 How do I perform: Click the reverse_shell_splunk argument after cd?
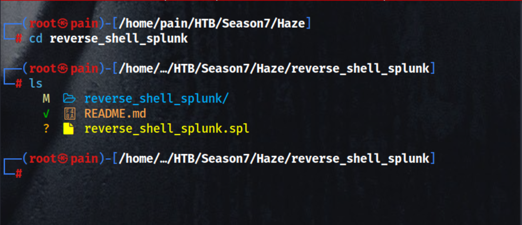pos(119,39)
